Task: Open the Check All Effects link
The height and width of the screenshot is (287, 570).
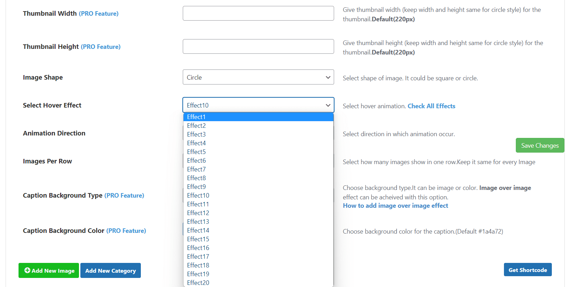Action: [x=431, y=106]
